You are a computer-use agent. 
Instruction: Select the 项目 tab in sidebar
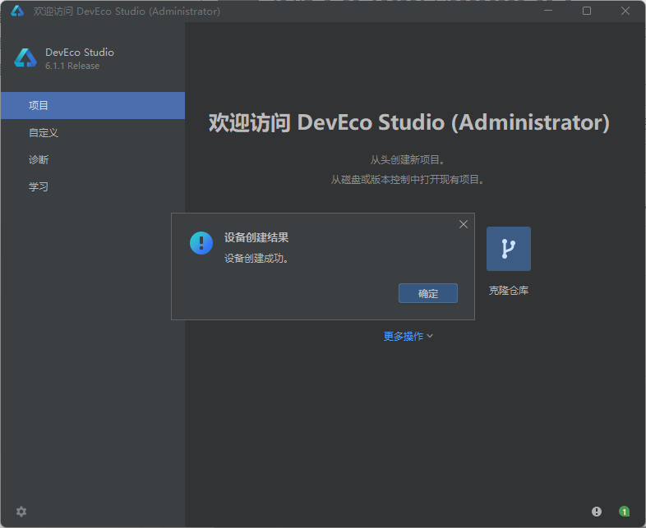[x=93, y=106]
